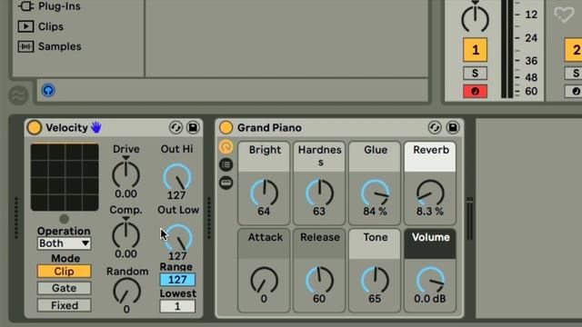Viewport: 582px width, 327px height.
Task: Click the Volume macro label
Action: click(x=430, y=237)
